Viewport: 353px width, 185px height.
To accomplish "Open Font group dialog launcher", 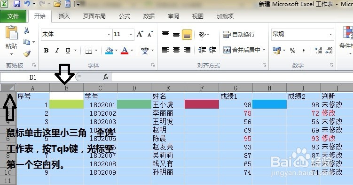I will [x=153, y=65].
